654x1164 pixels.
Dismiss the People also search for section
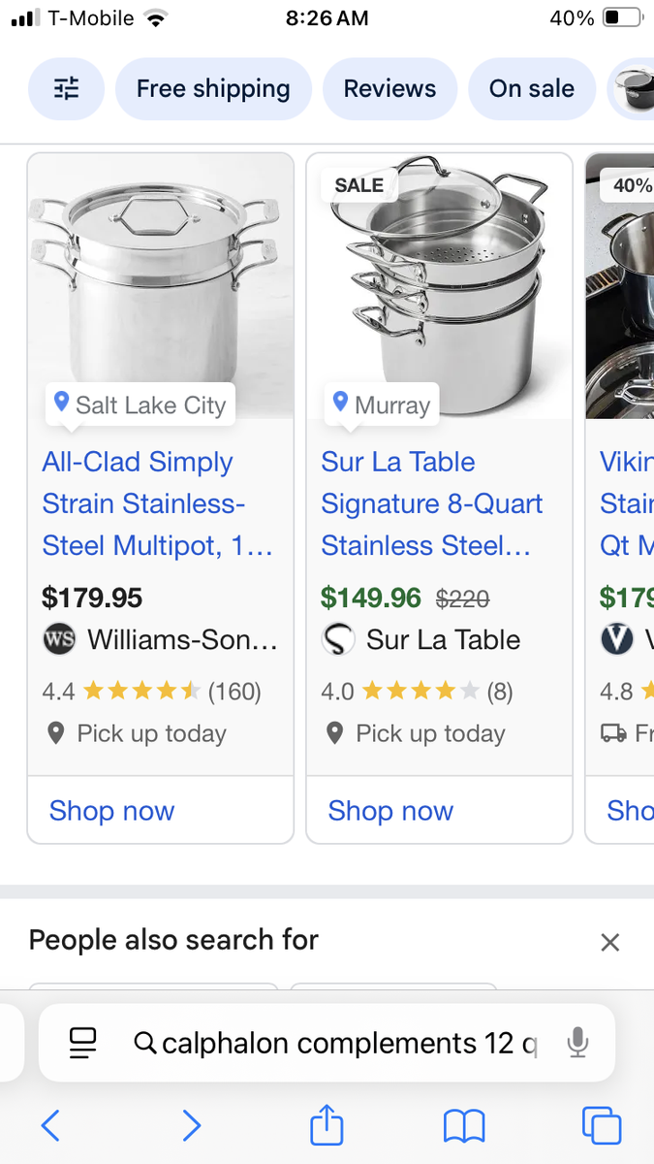609,942
